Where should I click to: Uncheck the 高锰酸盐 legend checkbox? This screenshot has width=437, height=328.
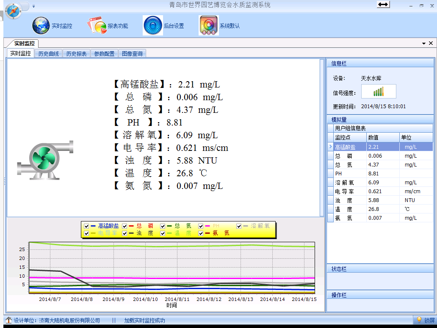pyautogui.click(x=87, y=226)
